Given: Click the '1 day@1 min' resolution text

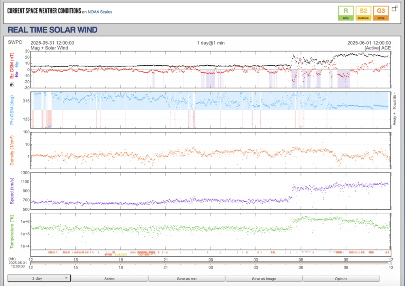Looking at the screenshot, I should point(211,43).
